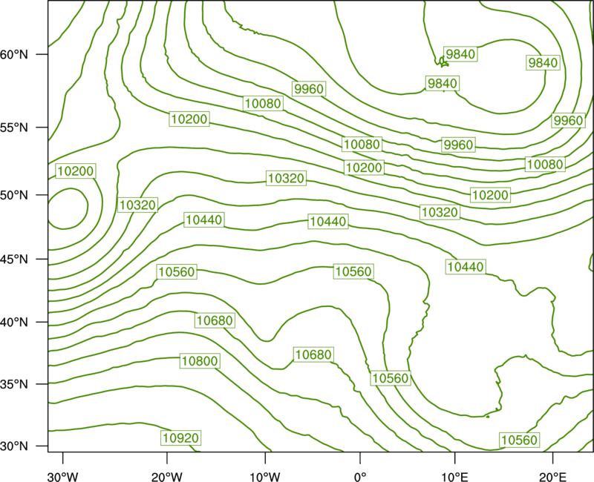This screenshot has width=594, height=482.
Task: Click the 20°E longitude tick label
Action: (x=552, y=477)
